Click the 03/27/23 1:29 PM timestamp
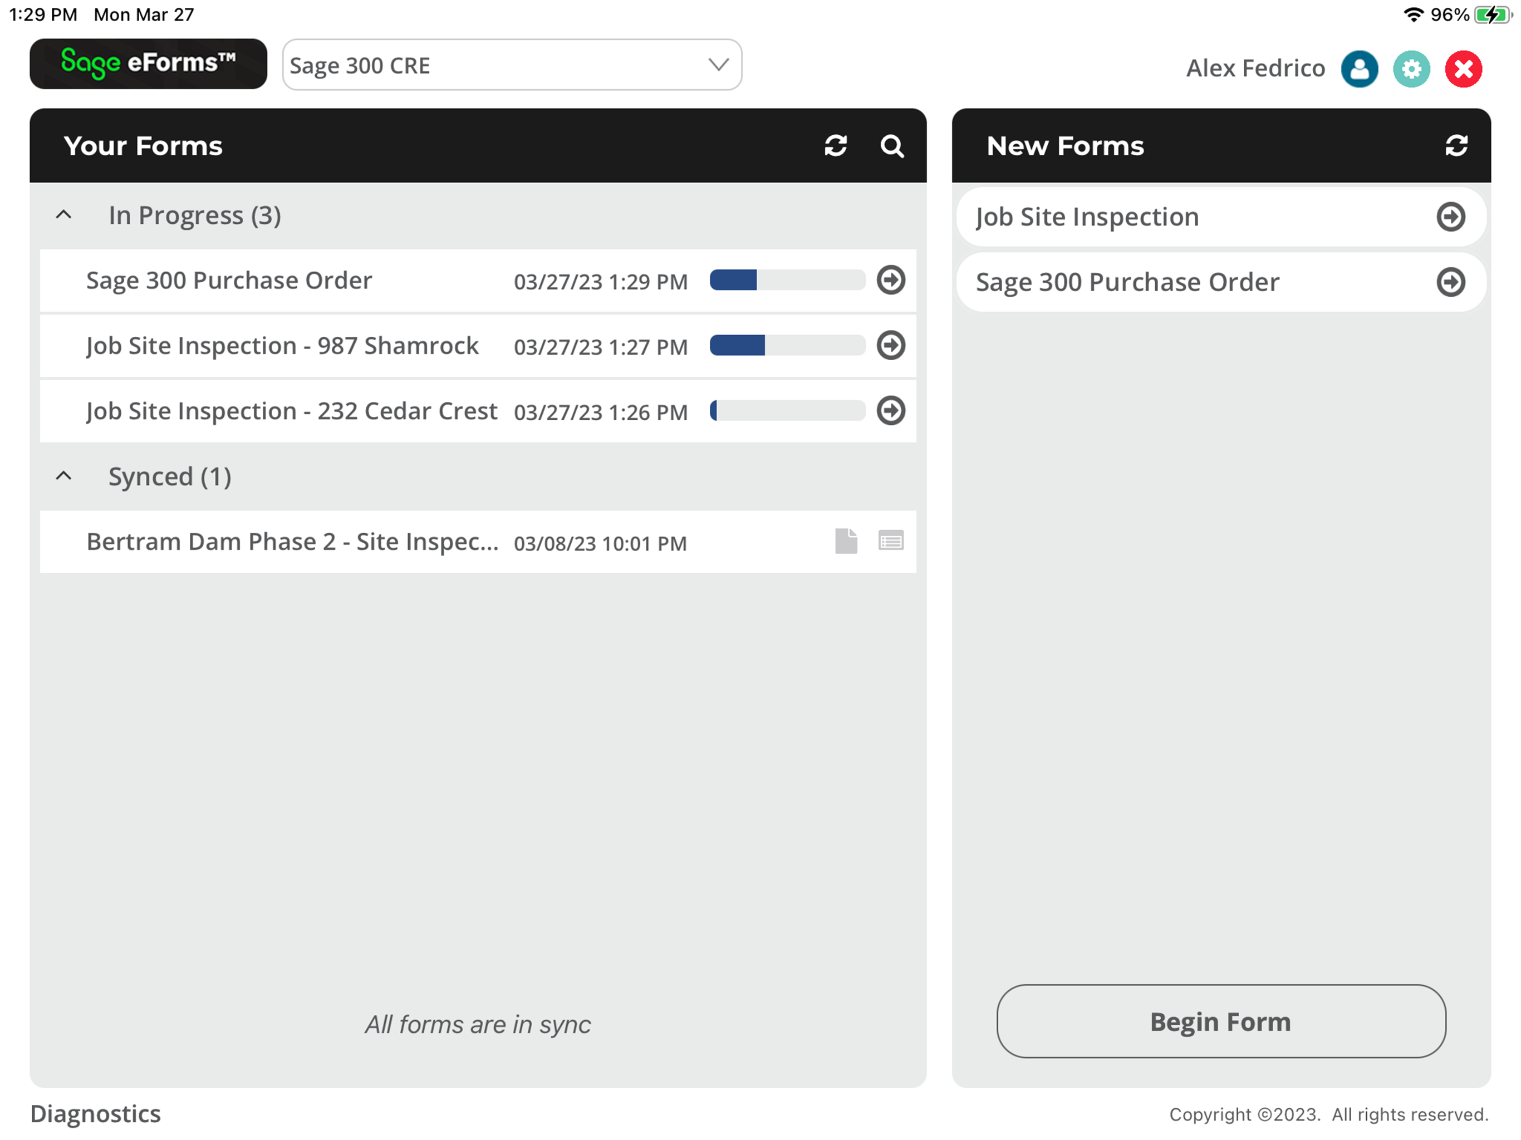Image resolution: width=1521 pixels, height=1140 pixels. point(600,281)
